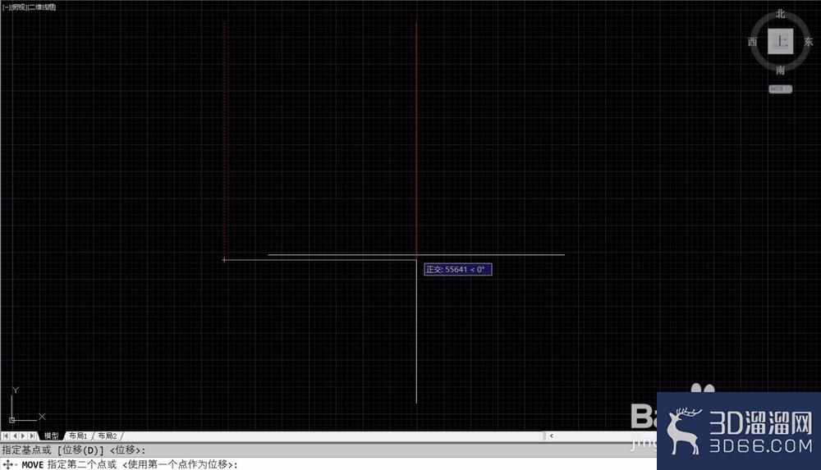This screenshot has width=821, height=470.
Task: Click the 指定基点或 [位移(D)] history line
Action: [74, 449]
